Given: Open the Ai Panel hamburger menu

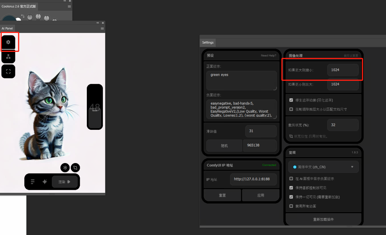Looking at the screenshot, I should [103, 29].
